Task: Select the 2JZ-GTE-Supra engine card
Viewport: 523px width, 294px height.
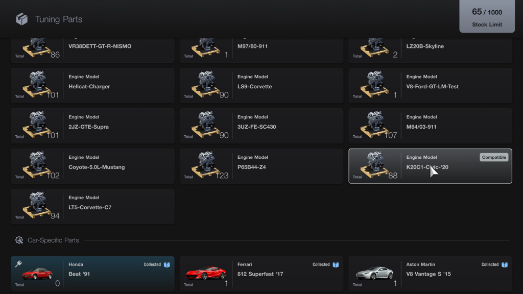Action: coord(92,126)
